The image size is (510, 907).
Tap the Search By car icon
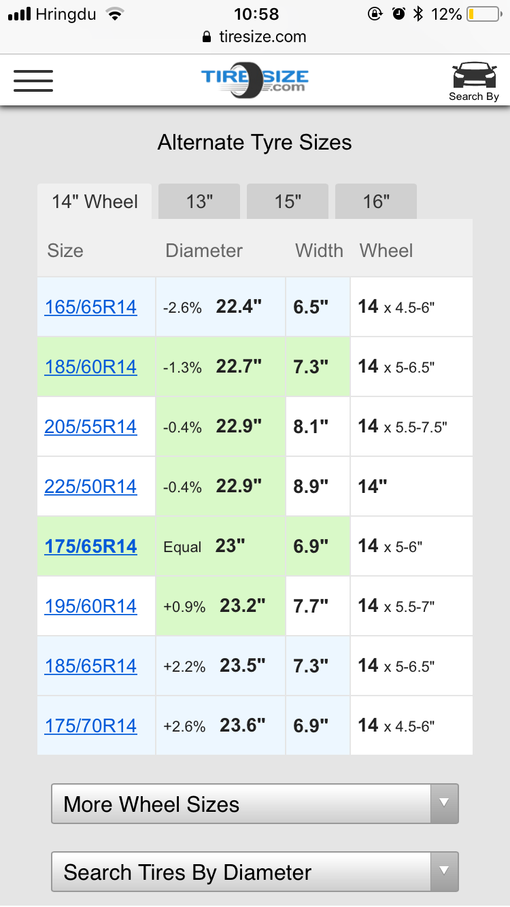click(x=474, y=81)
